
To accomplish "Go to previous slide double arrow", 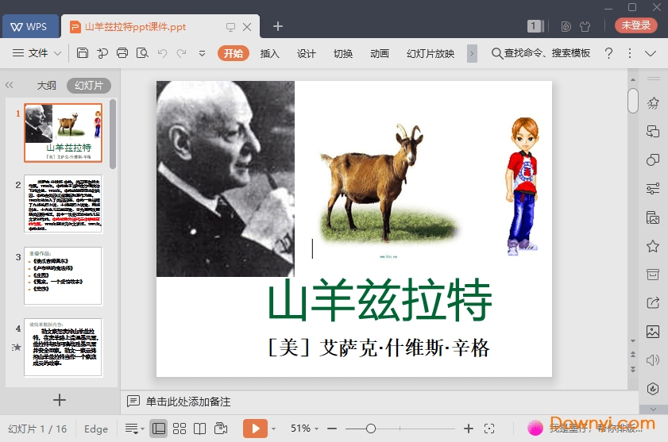I will [x=633, y=354].
